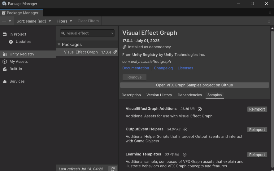Screen dimensions: 274x171
Task: Switch to the Description tab
Action: 131,95
